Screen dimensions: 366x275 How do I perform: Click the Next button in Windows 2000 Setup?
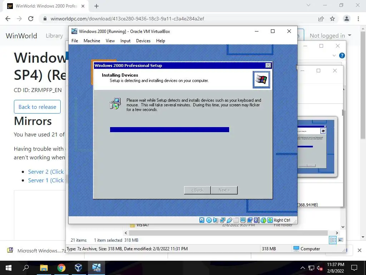point(224,190)
